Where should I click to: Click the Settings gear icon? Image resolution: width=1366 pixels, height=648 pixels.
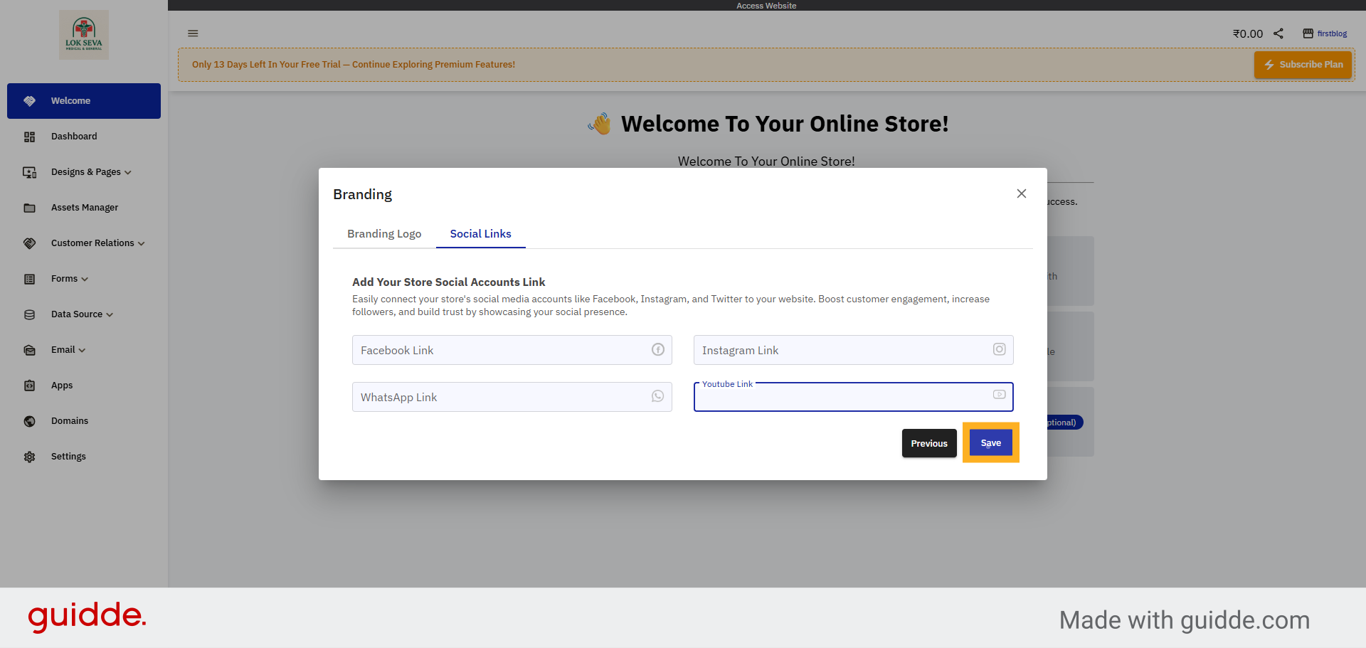[x=29, y=457]
